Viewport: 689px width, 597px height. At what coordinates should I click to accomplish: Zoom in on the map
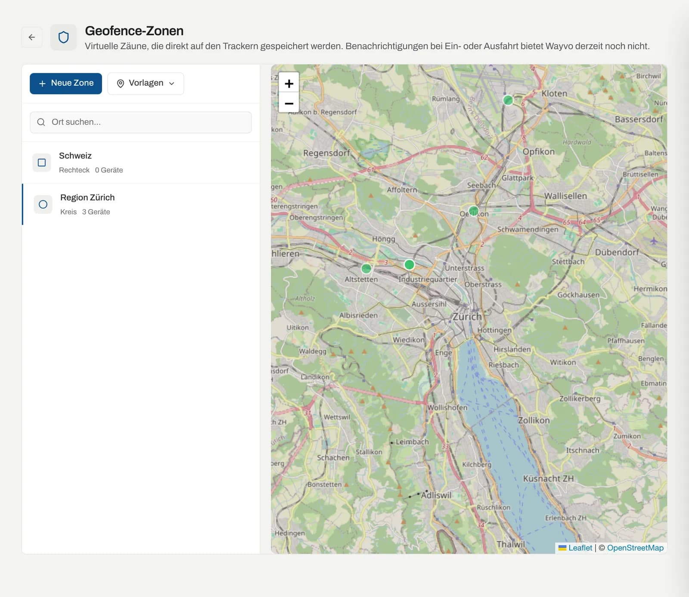tap(289, 83)
